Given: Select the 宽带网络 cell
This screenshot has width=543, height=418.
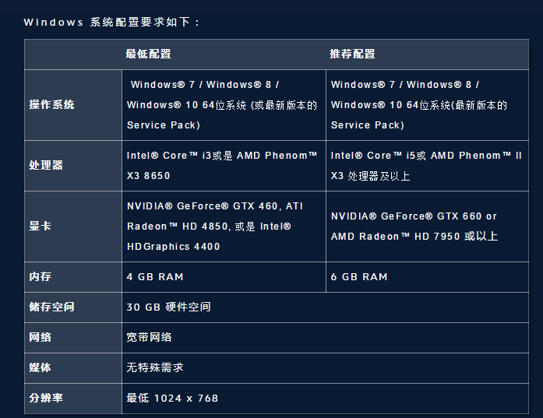Looking at the screenshot, I should click(x=149, y=338).
